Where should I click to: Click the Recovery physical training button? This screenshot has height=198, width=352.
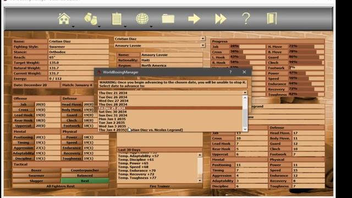71,153
